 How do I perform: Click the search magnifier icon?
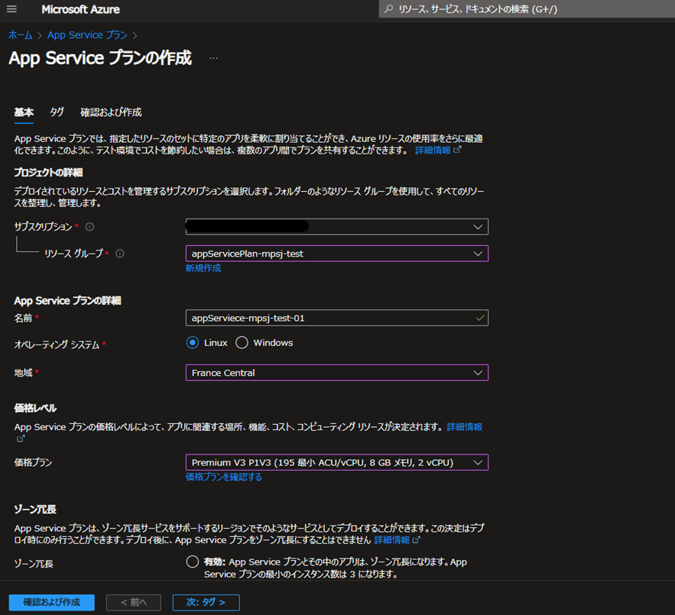click(x=389, y=9)
